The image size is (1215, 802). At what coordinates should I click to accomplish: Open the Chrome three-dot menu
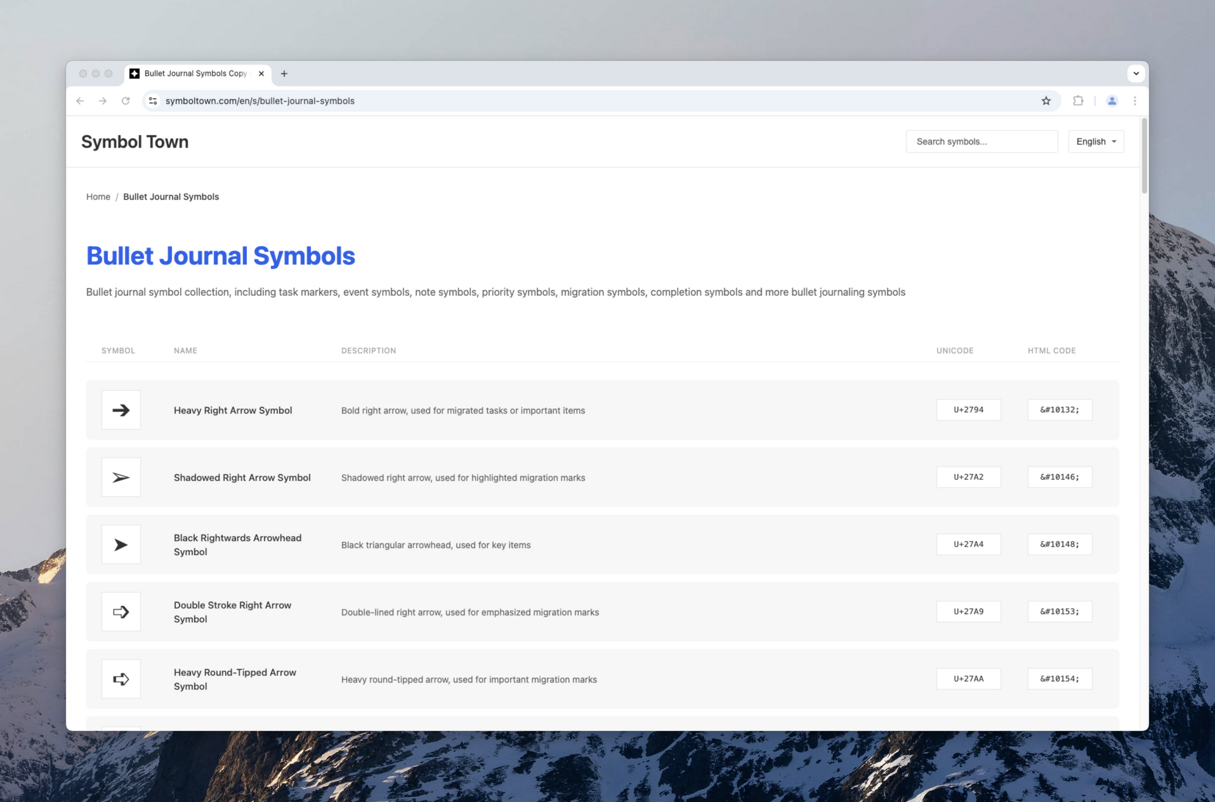click(1135, 101)
